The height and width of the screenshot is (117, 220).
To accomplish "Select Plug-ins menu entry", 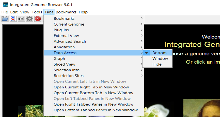I will point(94,30).
